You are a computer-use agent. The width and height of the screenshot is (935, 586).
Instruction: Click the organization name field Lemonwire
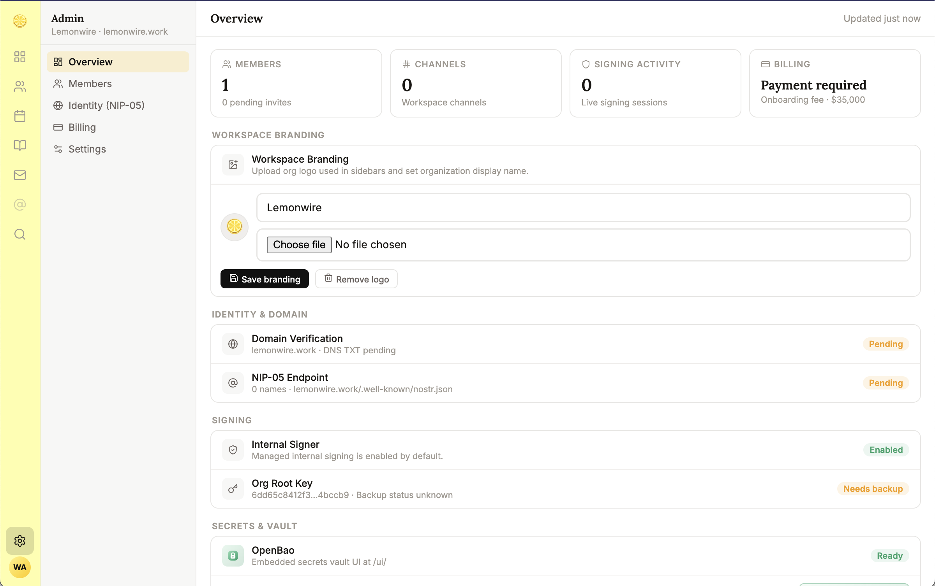point(583,208)
